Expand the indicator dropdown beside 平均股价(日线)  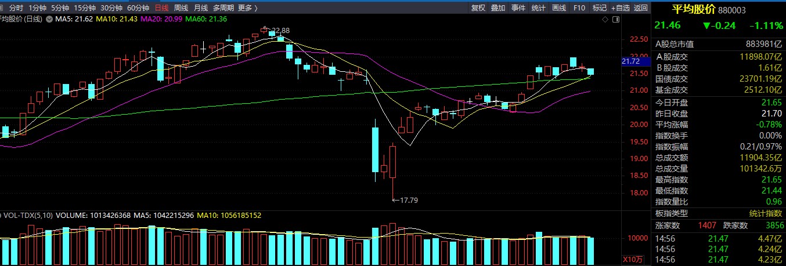click(x=48, y=20)
